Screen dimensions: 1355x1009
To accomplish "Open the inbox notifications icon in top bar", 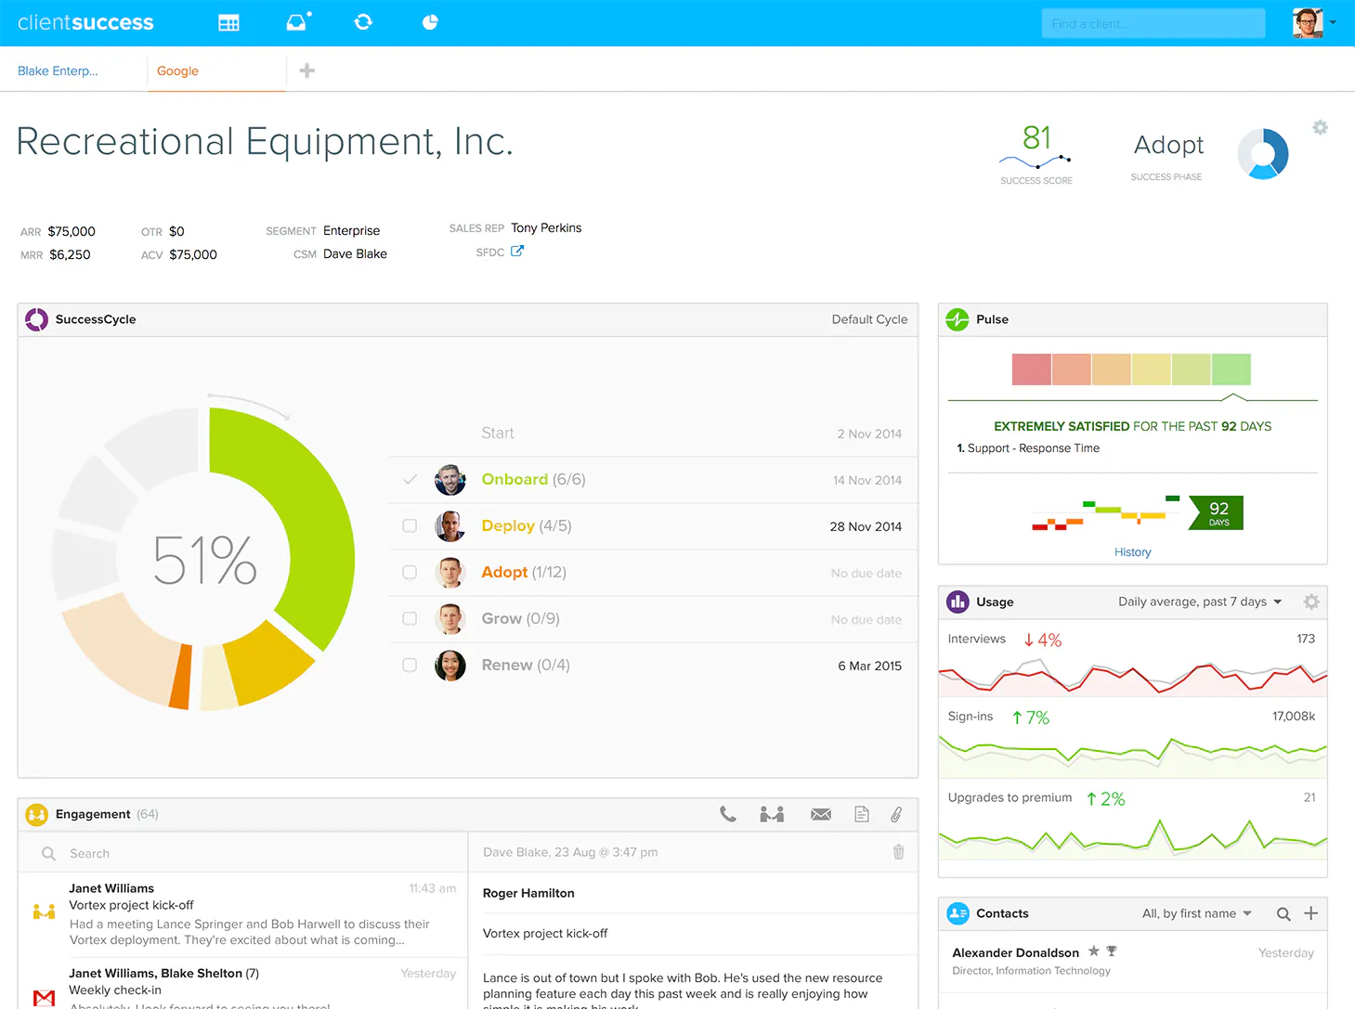I will pos(298,21).
